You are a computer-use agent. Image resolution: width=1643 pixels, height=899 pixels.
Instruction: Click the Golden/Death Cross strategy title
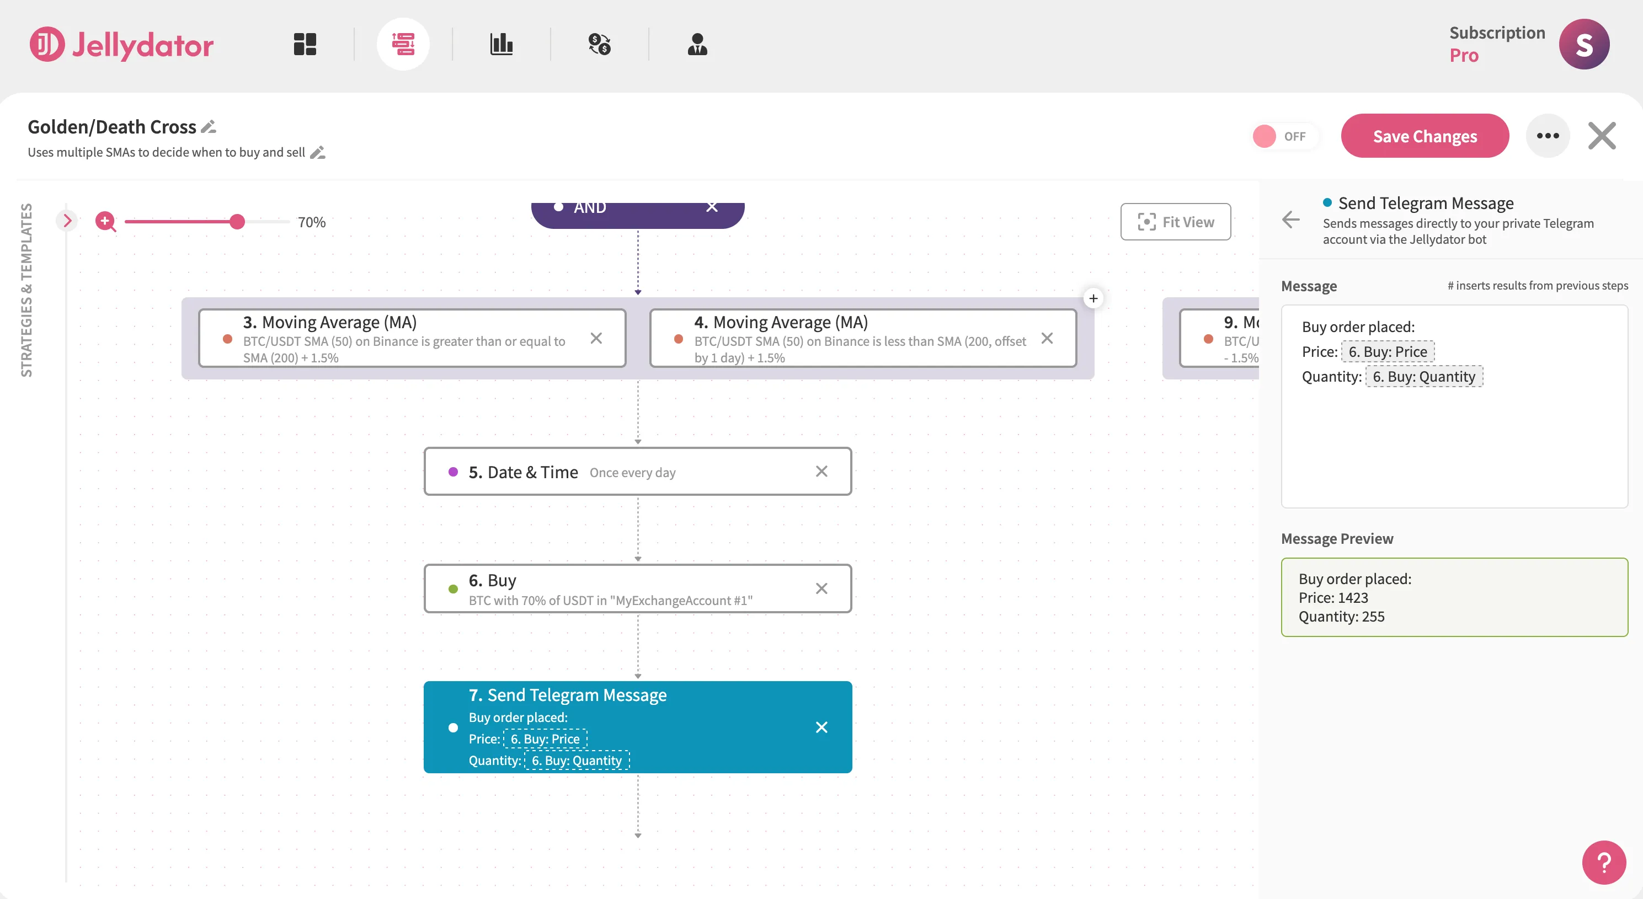111,127
